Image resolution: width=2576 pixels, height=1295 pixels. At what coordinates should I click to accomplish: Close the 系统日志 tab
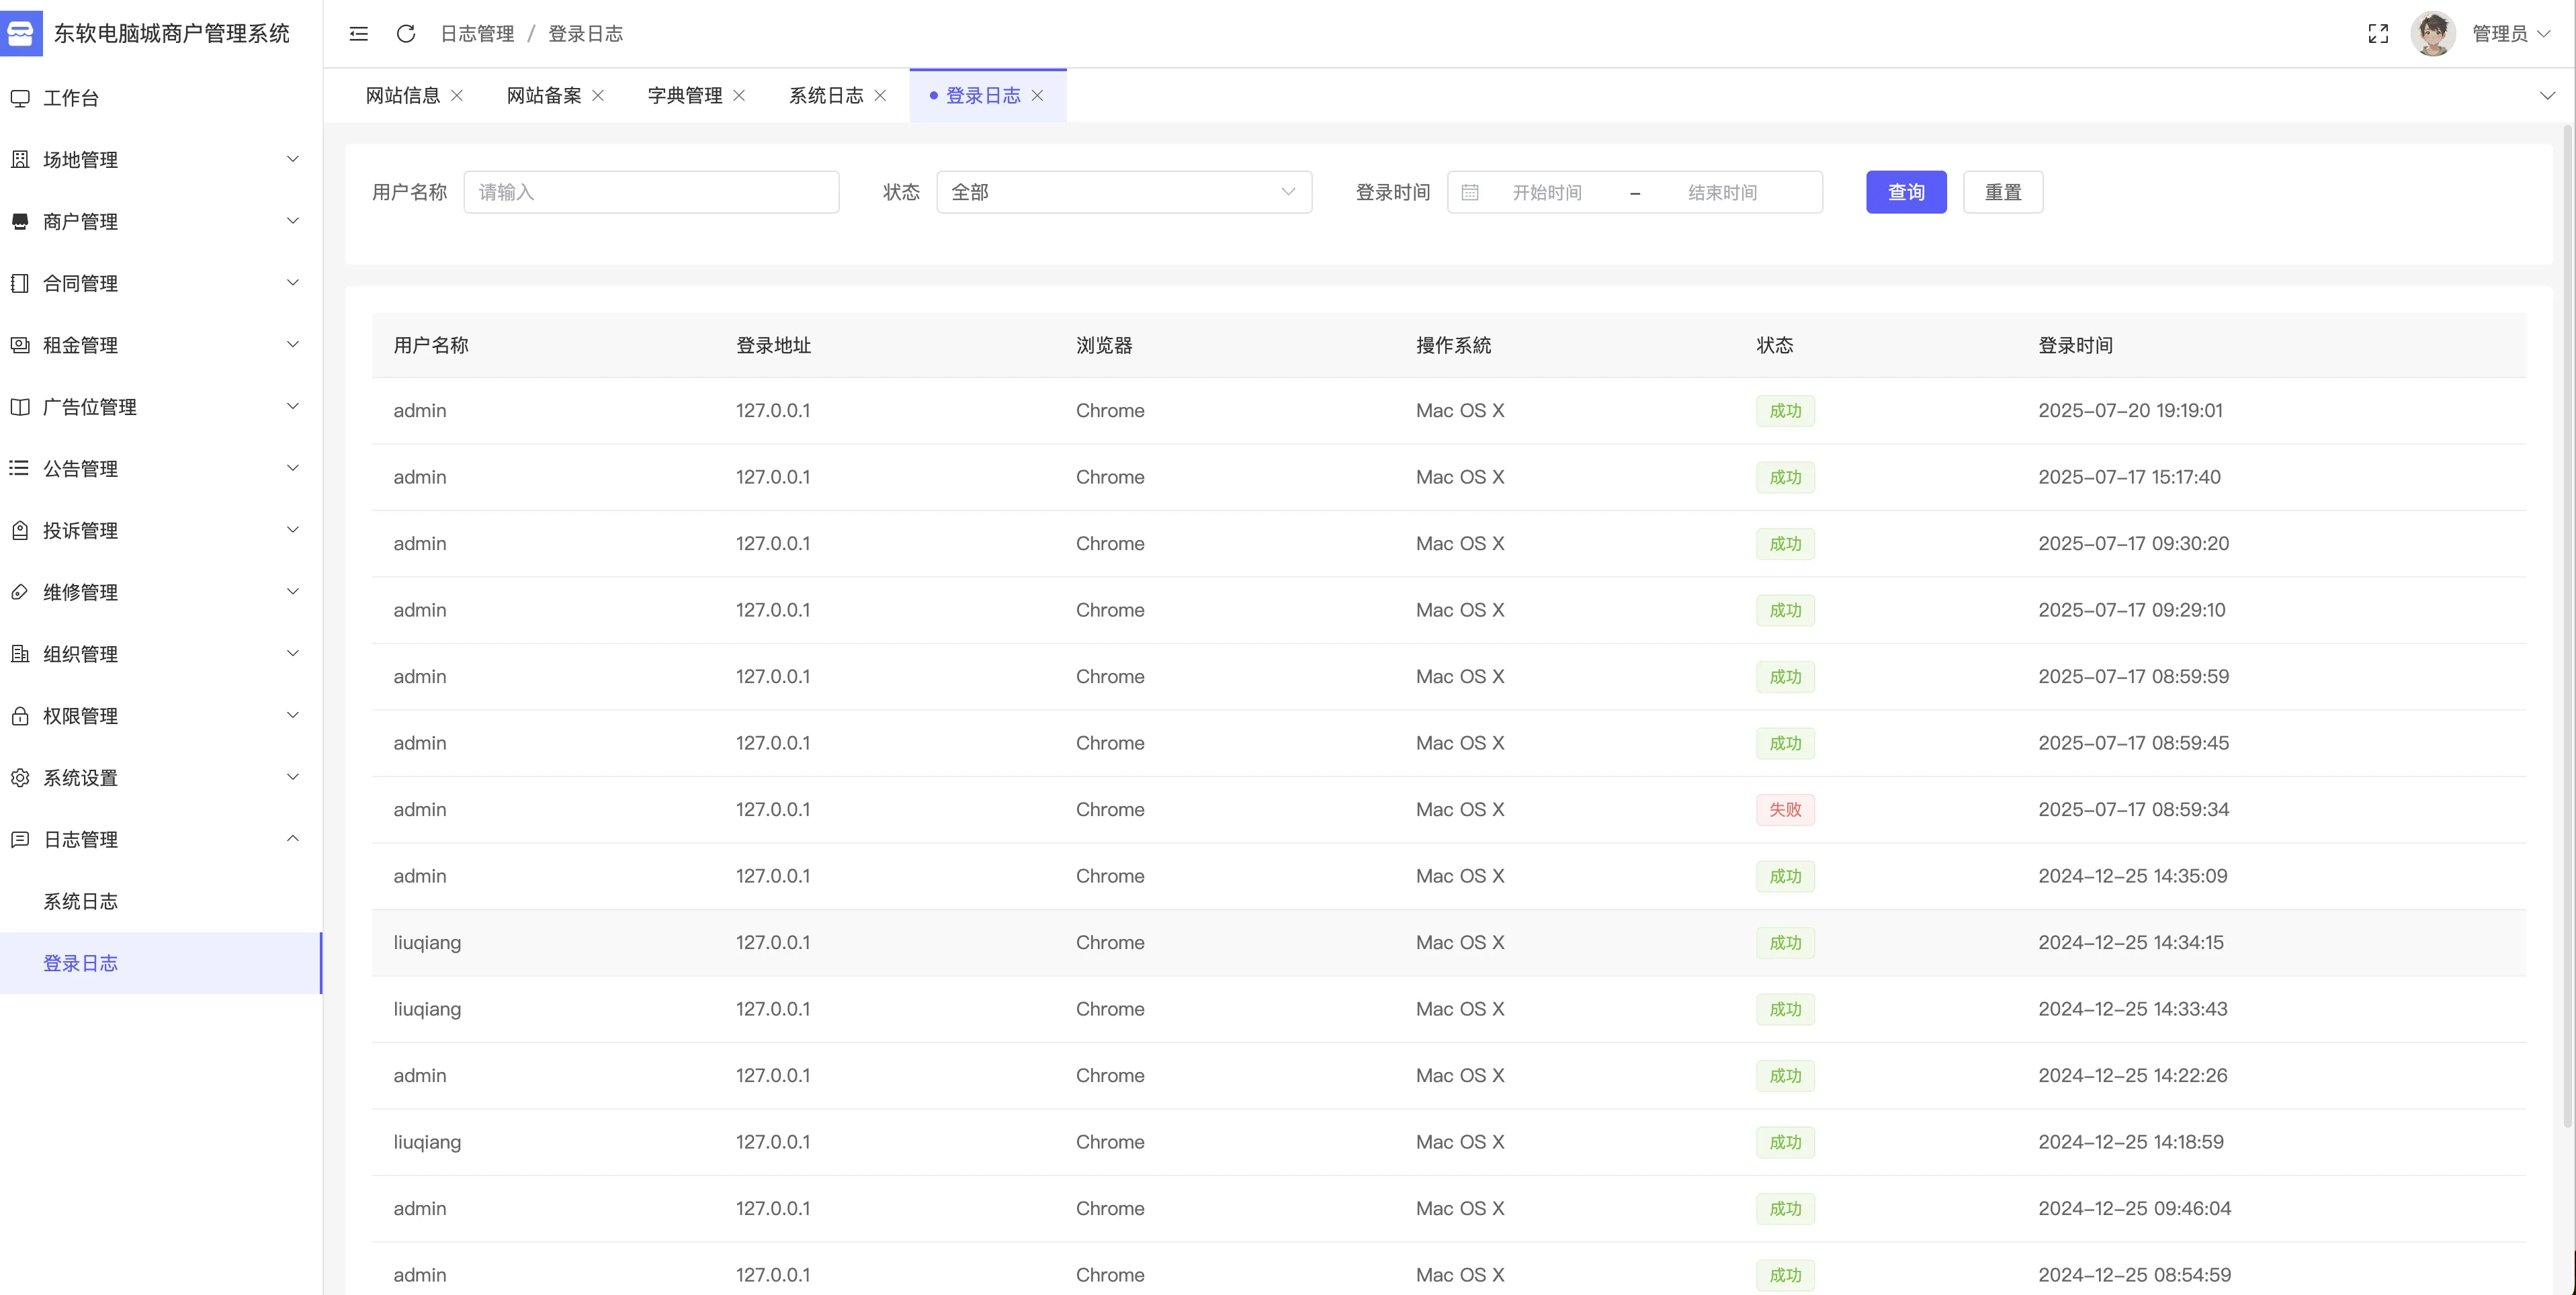click(x=880, y=95)
